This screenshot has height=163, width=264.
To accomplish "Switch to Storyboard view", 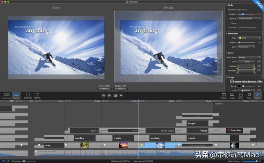I will coord(7,96).
